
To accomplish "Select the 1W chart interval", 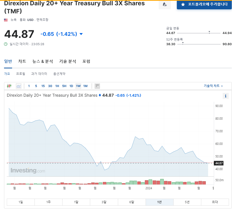I will [x=78, y=86].
